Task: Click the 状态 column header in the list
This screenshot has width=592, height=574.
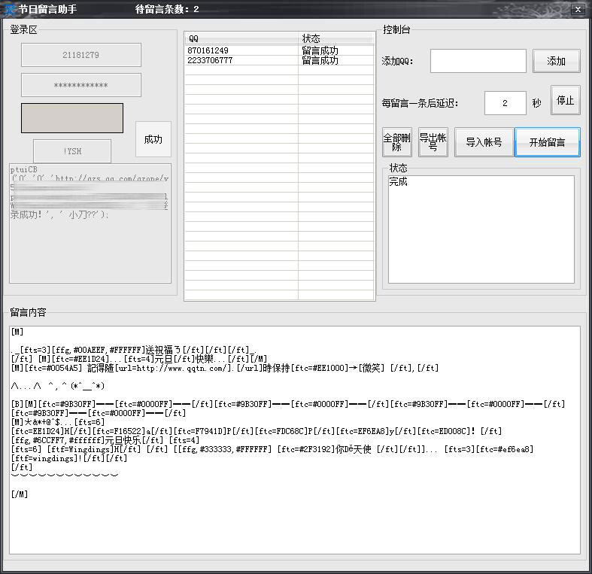Action: (x=335, y=38)
